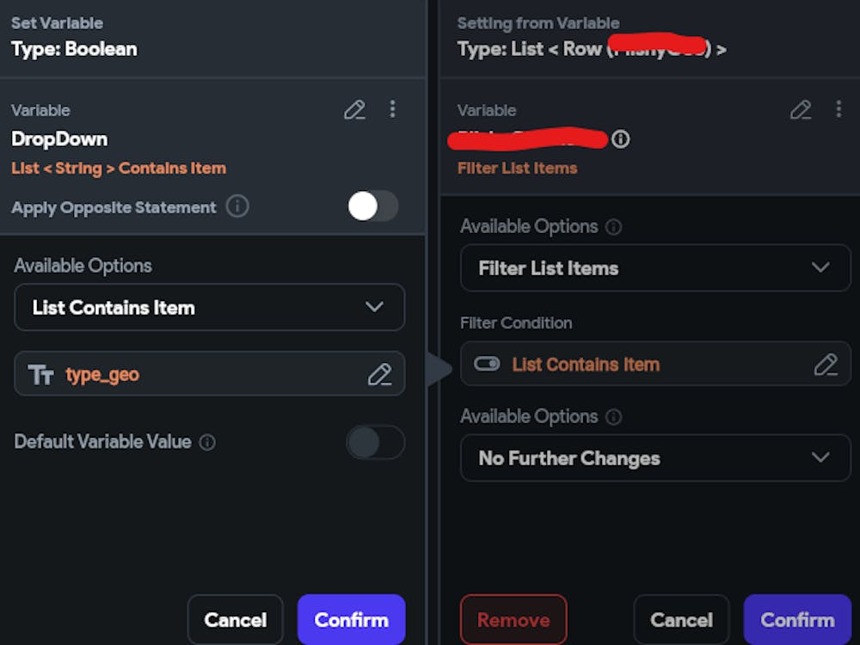
Task: Click info icon beside upper right Available Options
Action: [x=613, y=227]
